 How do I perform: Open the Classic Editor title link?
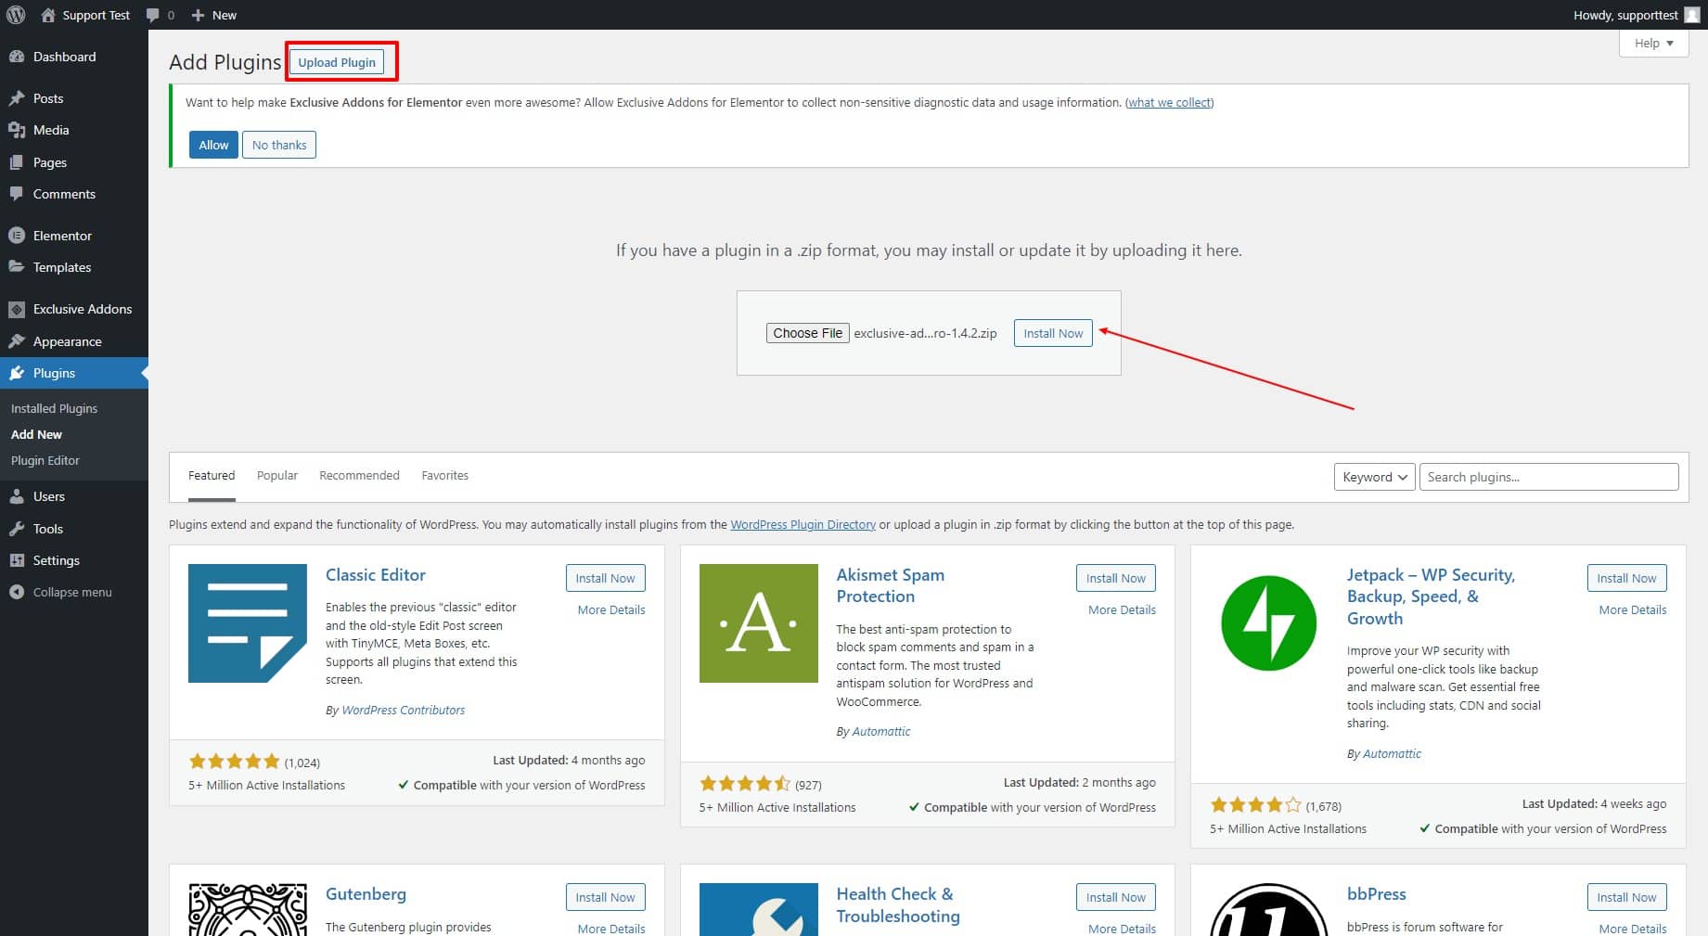pyautogui.click(x=376, y=575)
